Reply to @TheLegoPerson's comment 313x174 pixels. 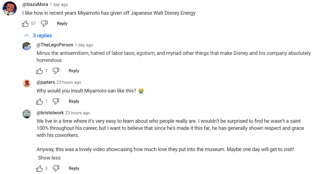point(74,71)
